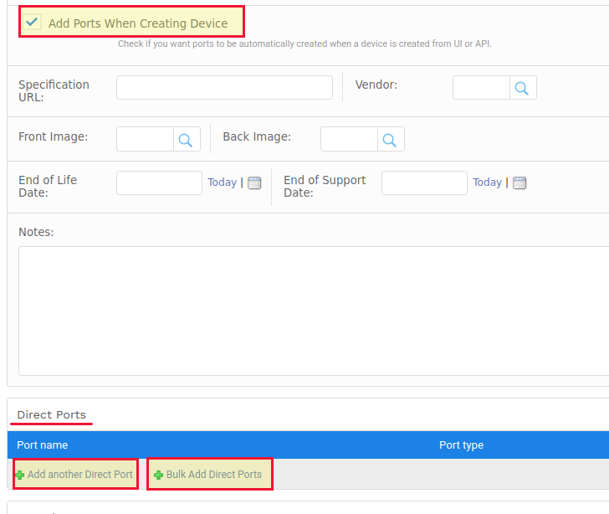Click green plus icon for Bulk Add Direct Ports

(x=158, y=475)
